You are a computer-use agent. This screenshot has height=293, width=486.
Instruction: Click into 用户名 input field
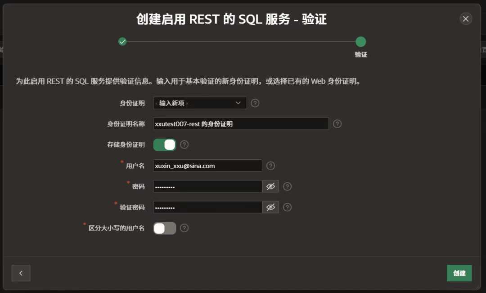pos(207,166)
